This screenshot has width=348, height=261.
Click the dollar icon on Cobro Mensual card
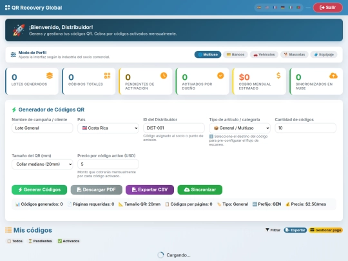(x=278, y=75)
